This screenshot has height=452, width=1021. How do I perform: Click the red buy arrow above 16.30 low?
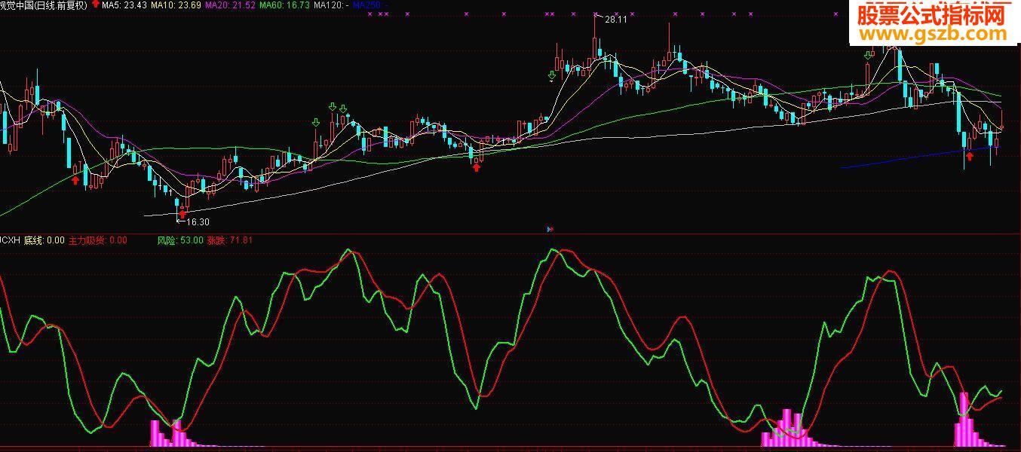pyautogui.click(x=182, y=214)
